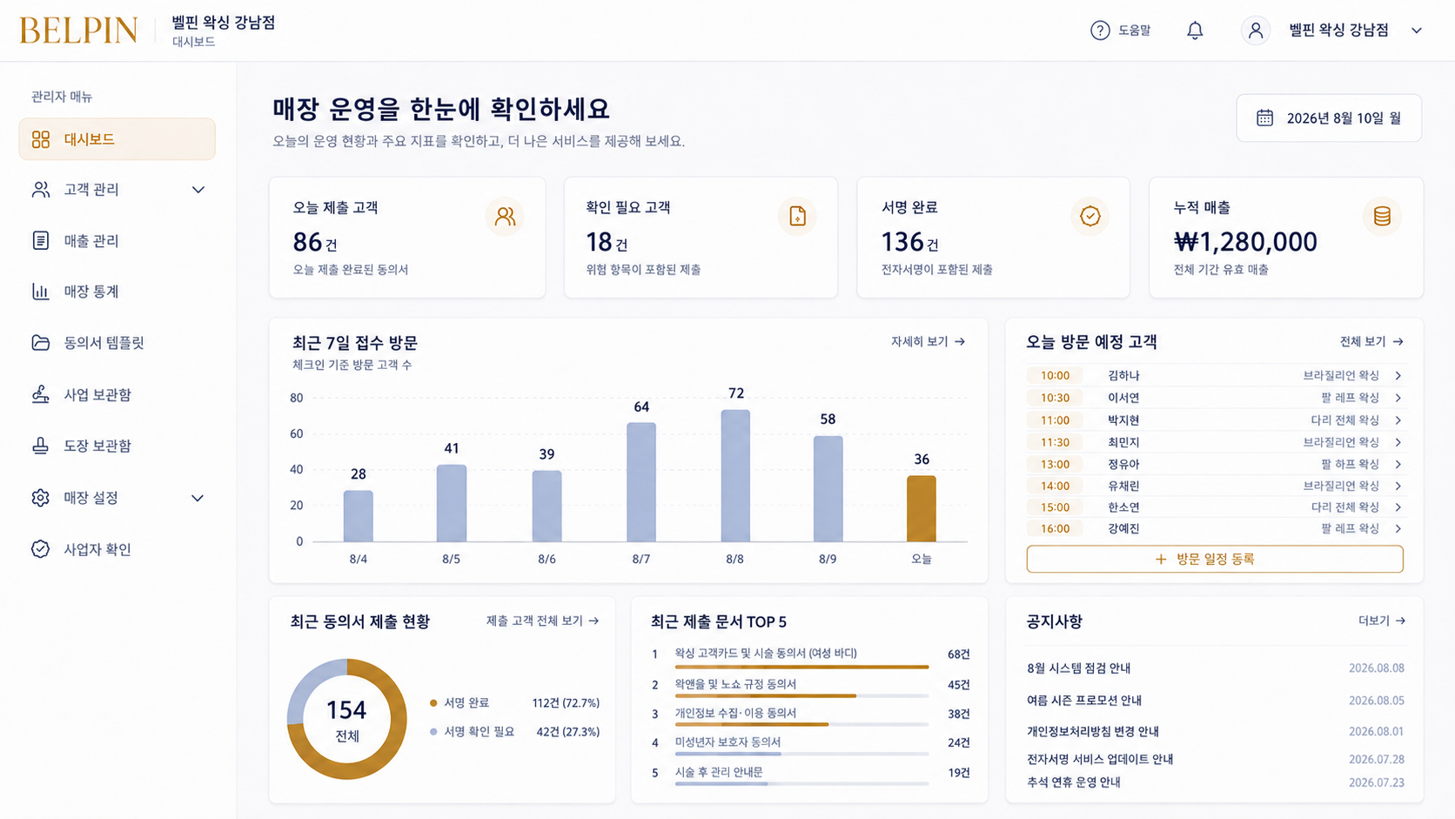Click the 서명 완료 checkmark badge icon
Image resolution: width=1455 pixels, height=819 pixels.
point(1090,216)
